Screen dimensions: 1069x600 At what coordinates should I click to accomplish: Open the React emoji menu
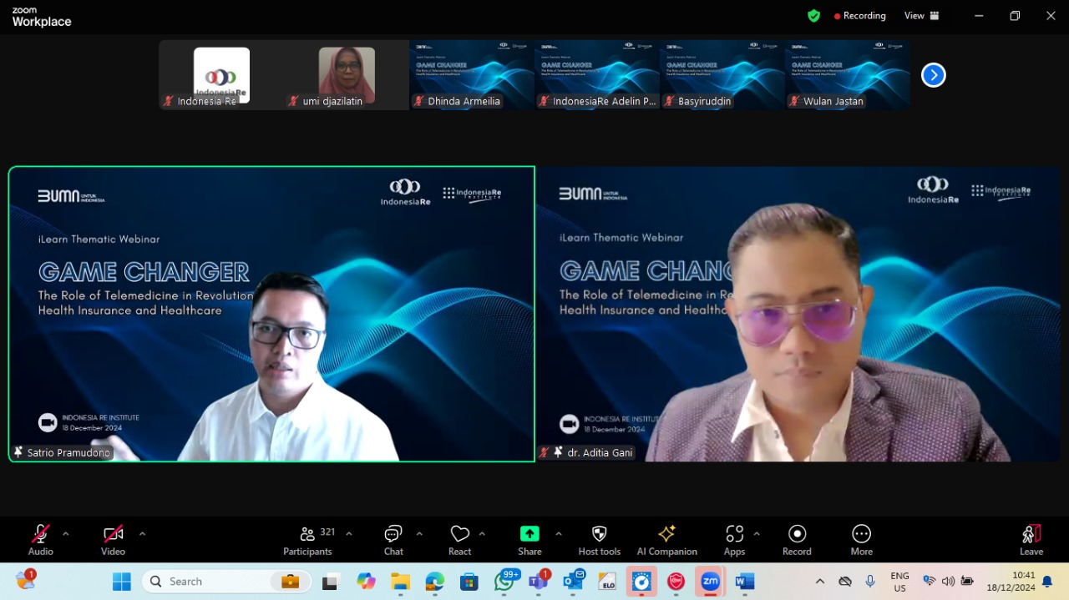pyautogui.click(x=459, y=540)
